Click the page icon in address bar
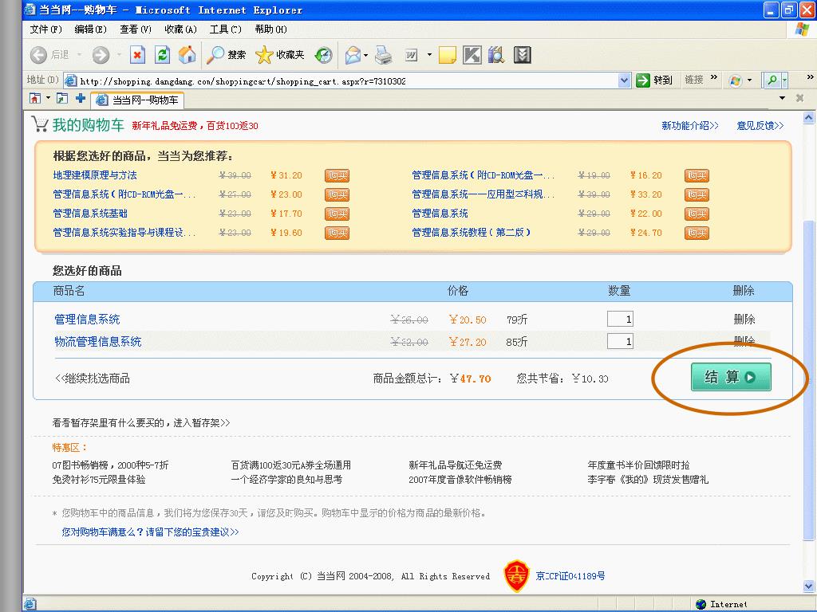817x612 pixels. pos(70,80)
